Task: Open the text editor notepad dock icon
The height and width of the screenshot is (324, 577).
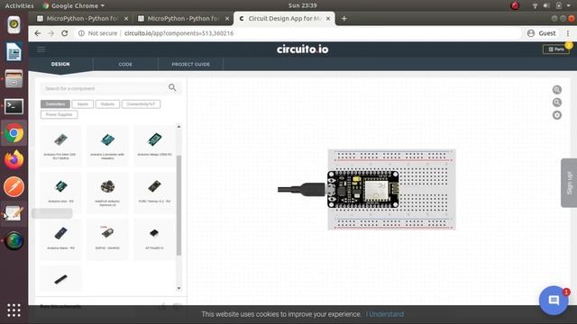Action: point(14,214)
